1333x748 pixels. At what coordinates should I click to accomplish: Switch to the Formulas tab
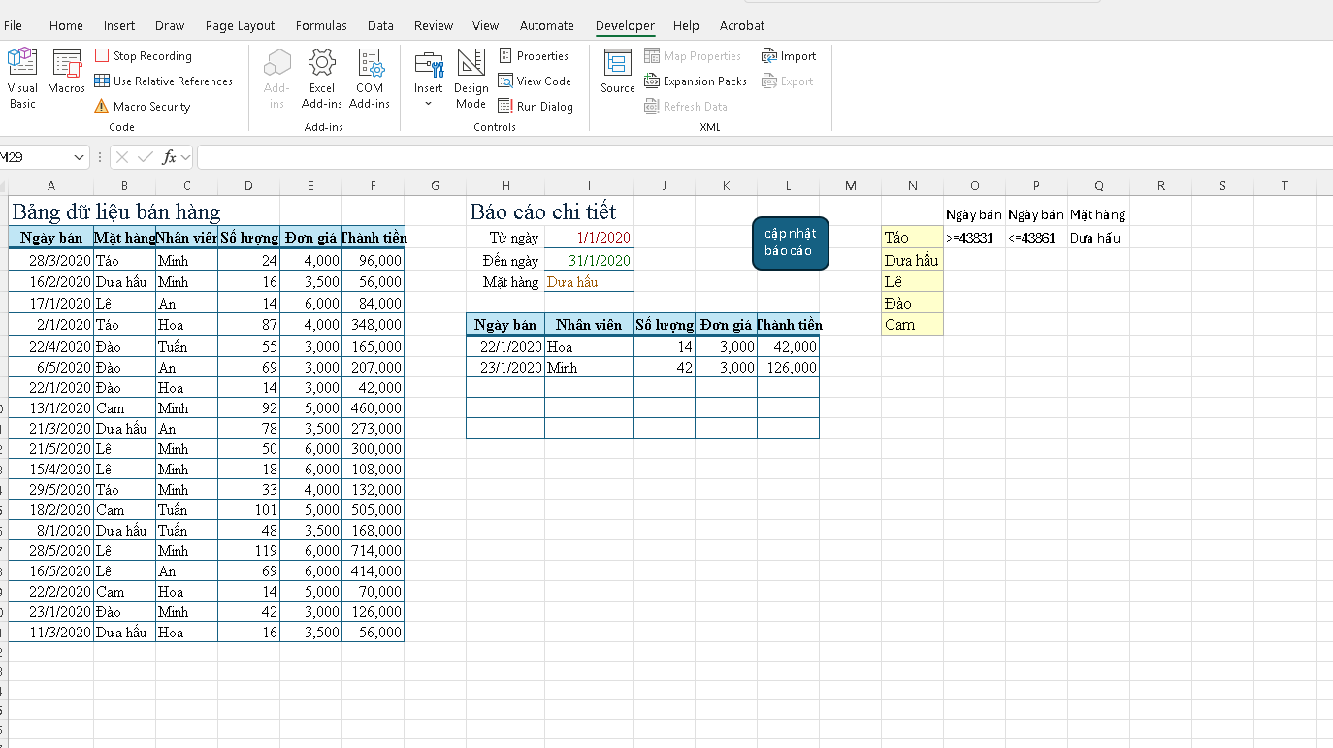tap(320, 26)
